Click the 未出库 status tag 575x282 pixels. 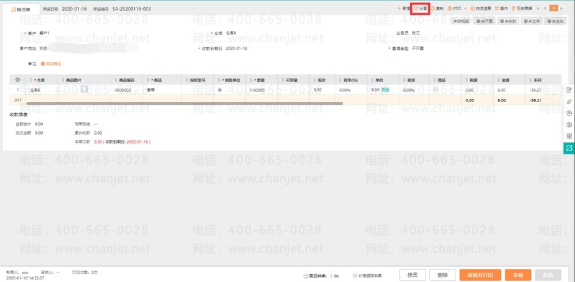point(532,21)
